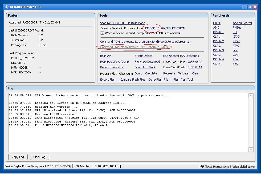
Task: Open the Timer peripheral
Action: 236,41
